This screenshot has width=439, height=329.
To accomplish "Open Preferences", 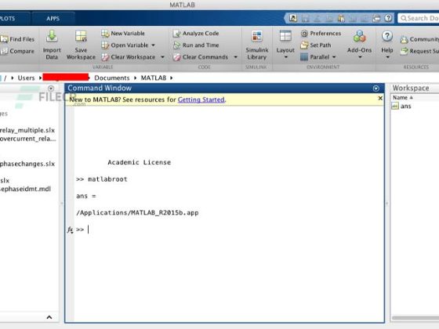I will tap(321, 33).
